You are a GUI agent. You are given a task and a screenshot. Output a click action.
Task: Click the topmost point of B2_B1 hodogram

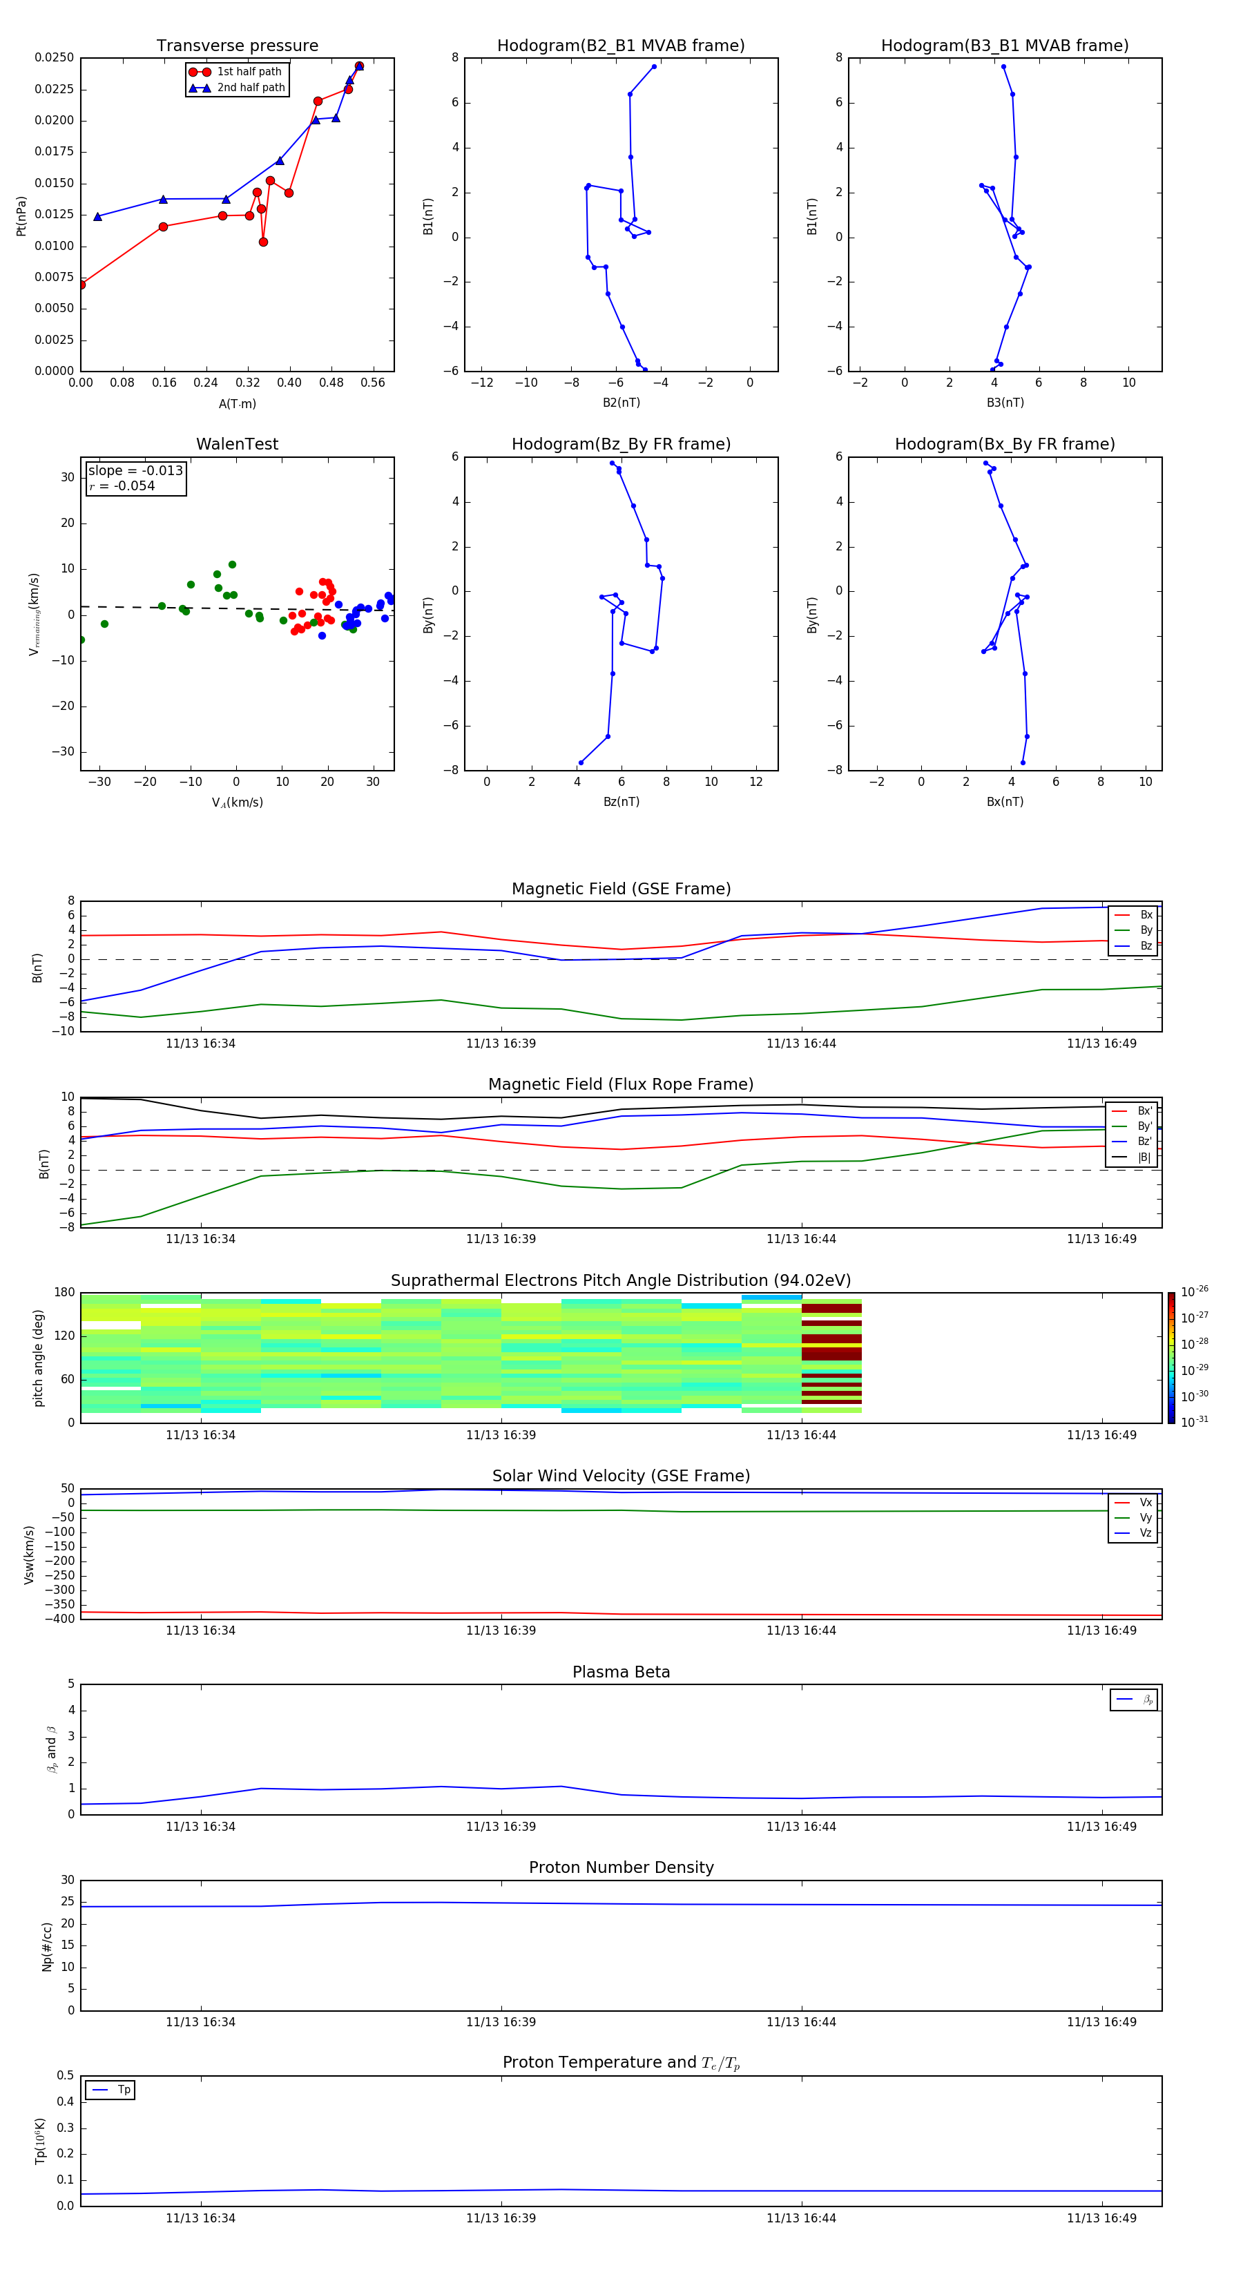click(654, 66)
